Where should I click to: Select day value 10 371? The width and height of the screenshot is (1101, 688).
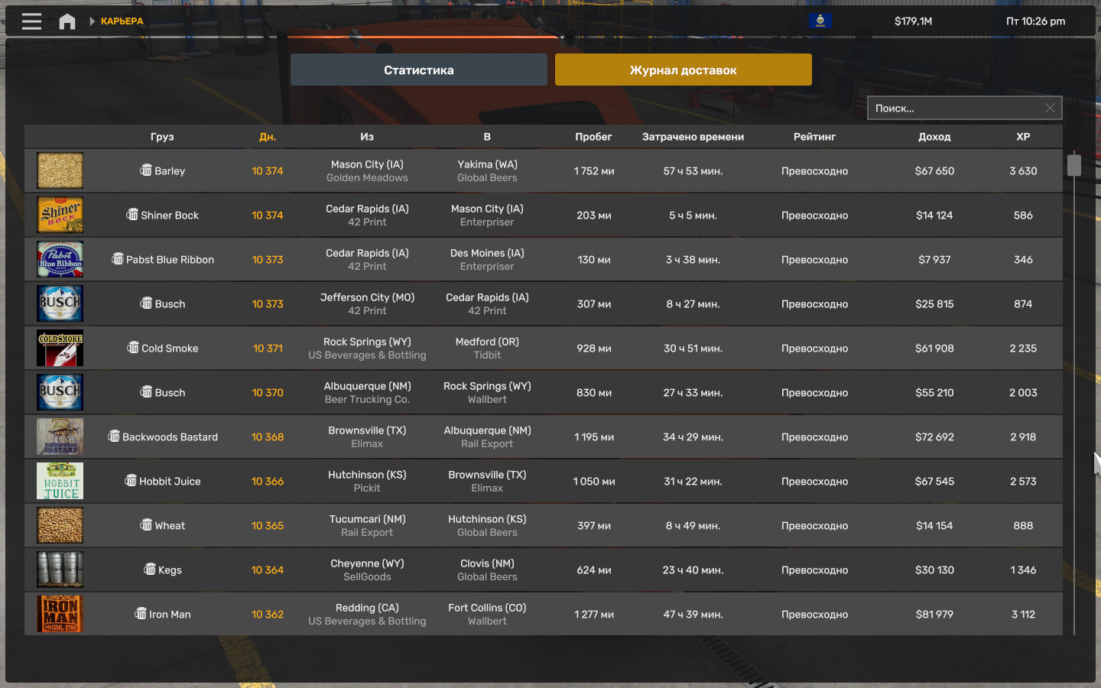pyautogui.click(x=268, y=348)
